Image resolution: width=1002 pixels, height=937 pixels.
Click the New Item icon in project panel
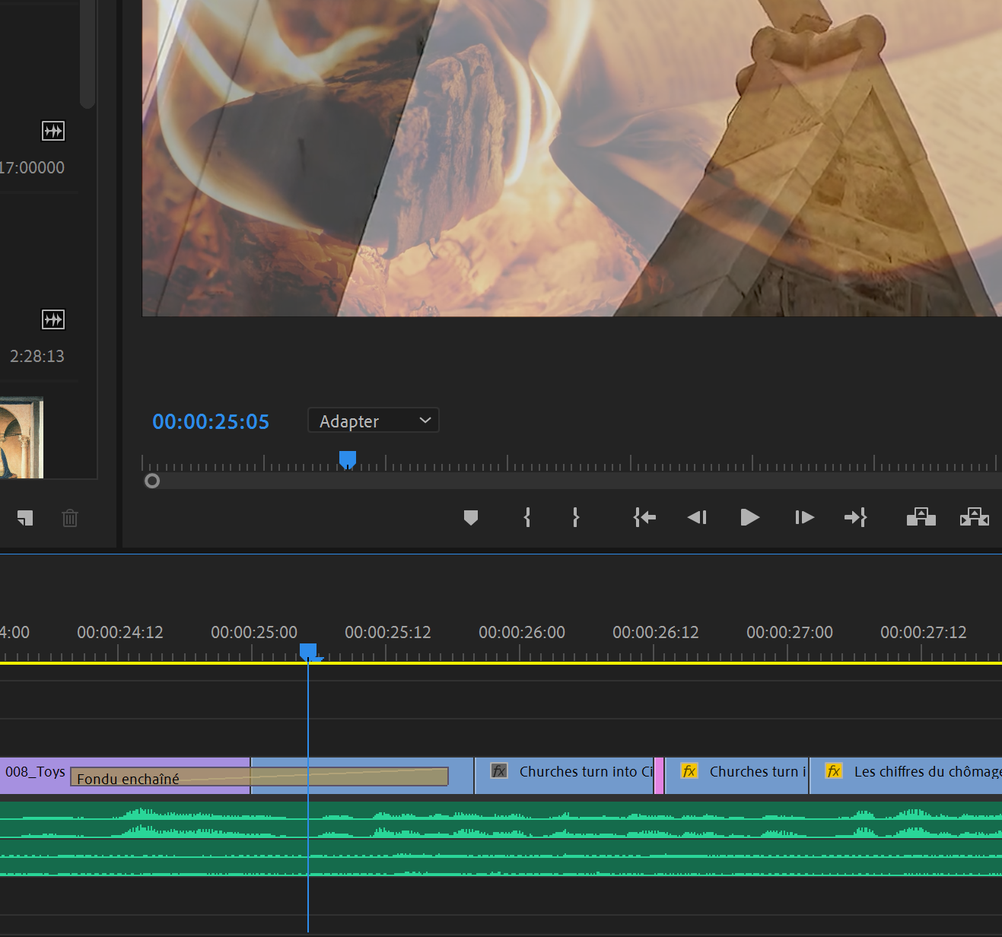[x=25, y=518]
